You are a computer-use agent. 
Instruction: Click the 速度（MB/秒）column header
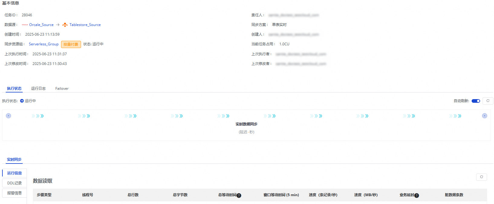coord(366,195)
